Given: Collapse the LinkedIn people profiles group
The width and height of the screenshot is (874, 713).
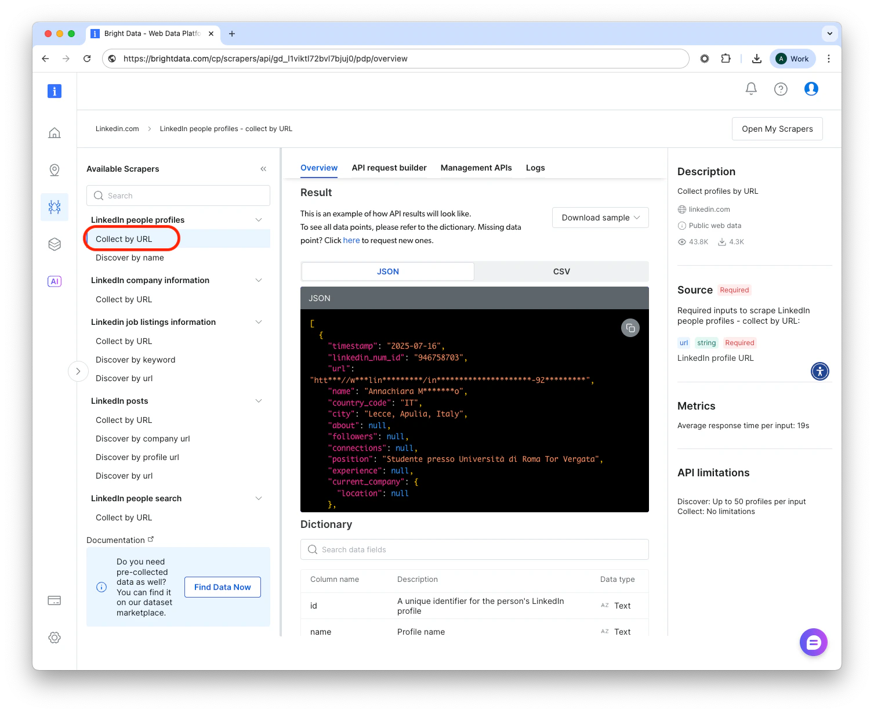Looking at the screenshot, I should click(259, 220).
